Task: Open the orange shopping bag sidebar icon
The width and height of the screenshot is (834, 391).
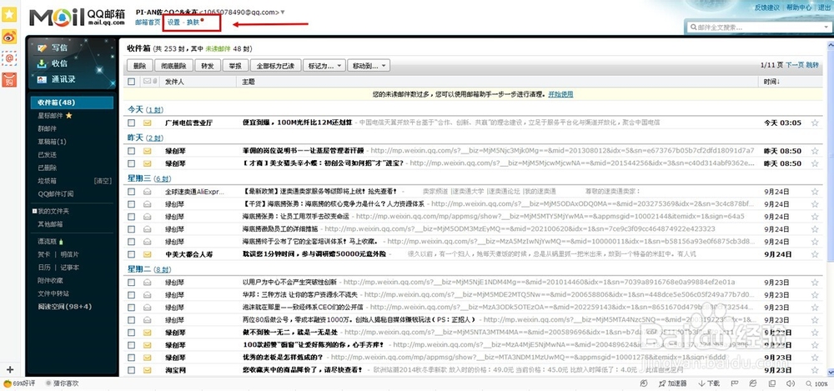Action: coord(9,80)
